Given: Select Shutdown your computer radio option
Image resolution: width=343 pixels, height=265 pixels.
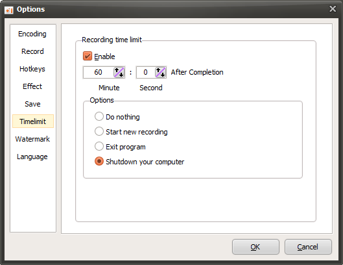Looking at the screenshot, I should click(99, 161).
